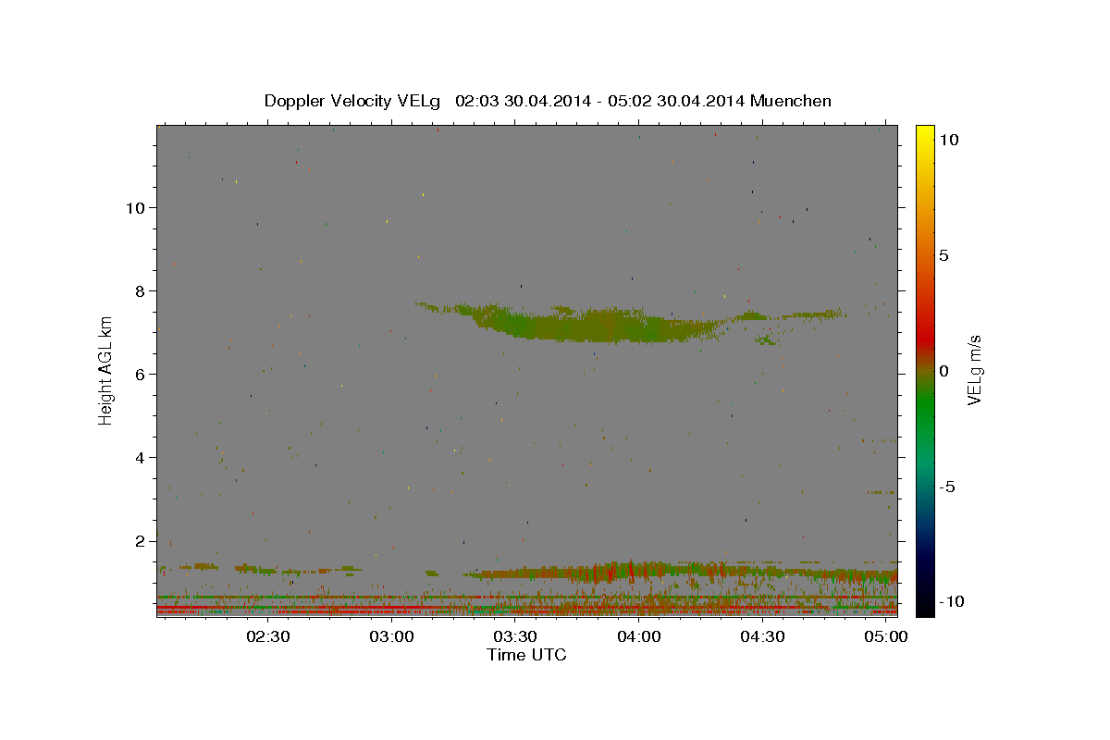Click the colorbar value -5

pos(948,487)
